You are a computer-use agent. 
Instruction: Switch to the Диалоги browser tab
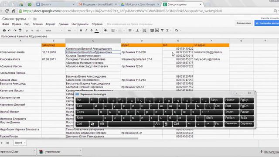pyautogui.click(x=55, y=4)
